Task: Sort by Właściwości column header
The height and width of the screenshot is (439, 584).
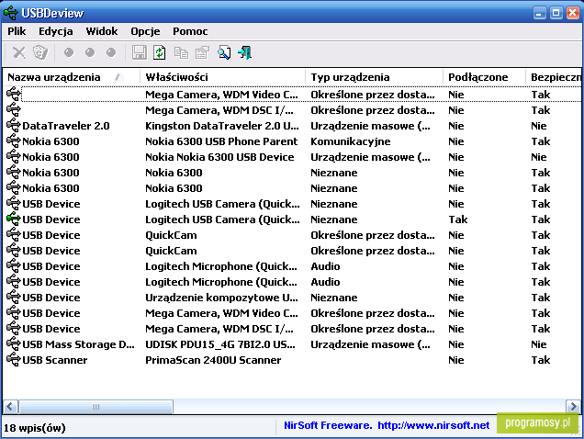Action: point(223,77)
